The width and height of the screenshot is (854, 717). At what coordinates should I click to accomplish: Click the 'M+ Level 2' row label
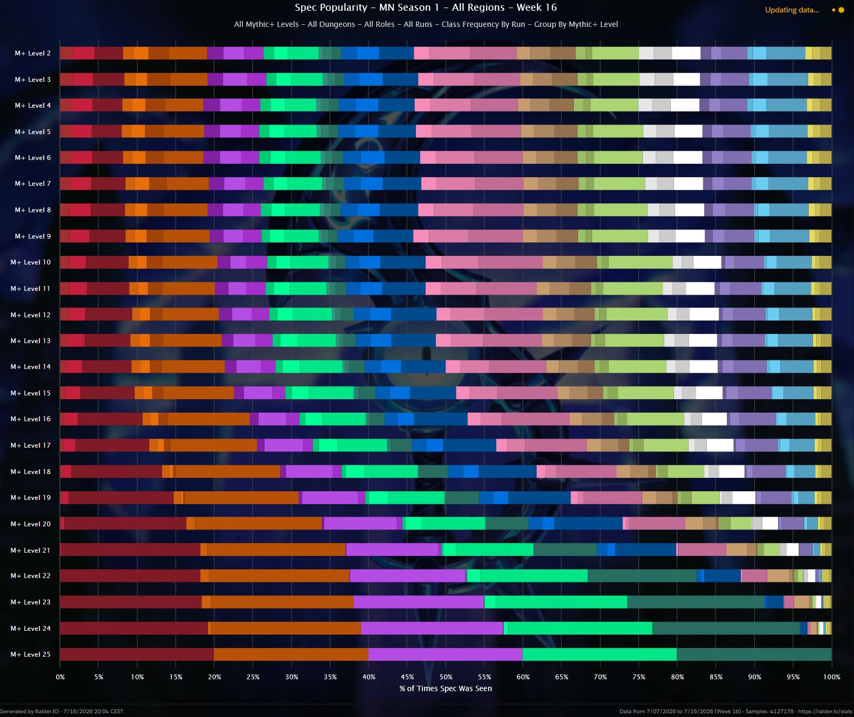(x=33, y=53)
